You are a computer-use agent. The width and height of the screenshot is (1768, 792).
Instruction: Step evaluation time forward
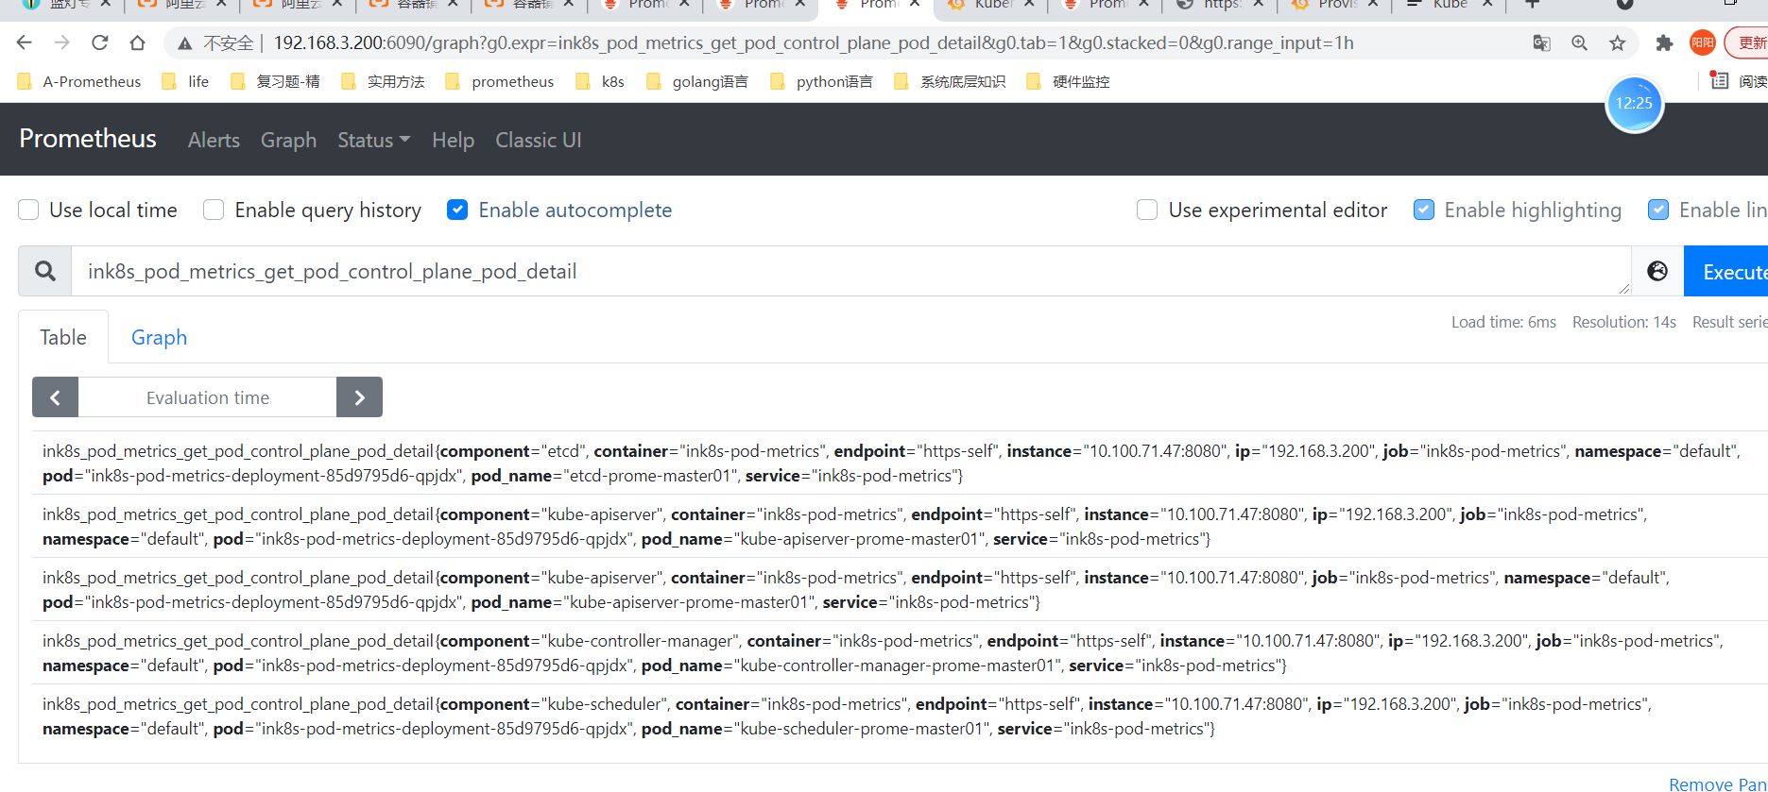359,397
